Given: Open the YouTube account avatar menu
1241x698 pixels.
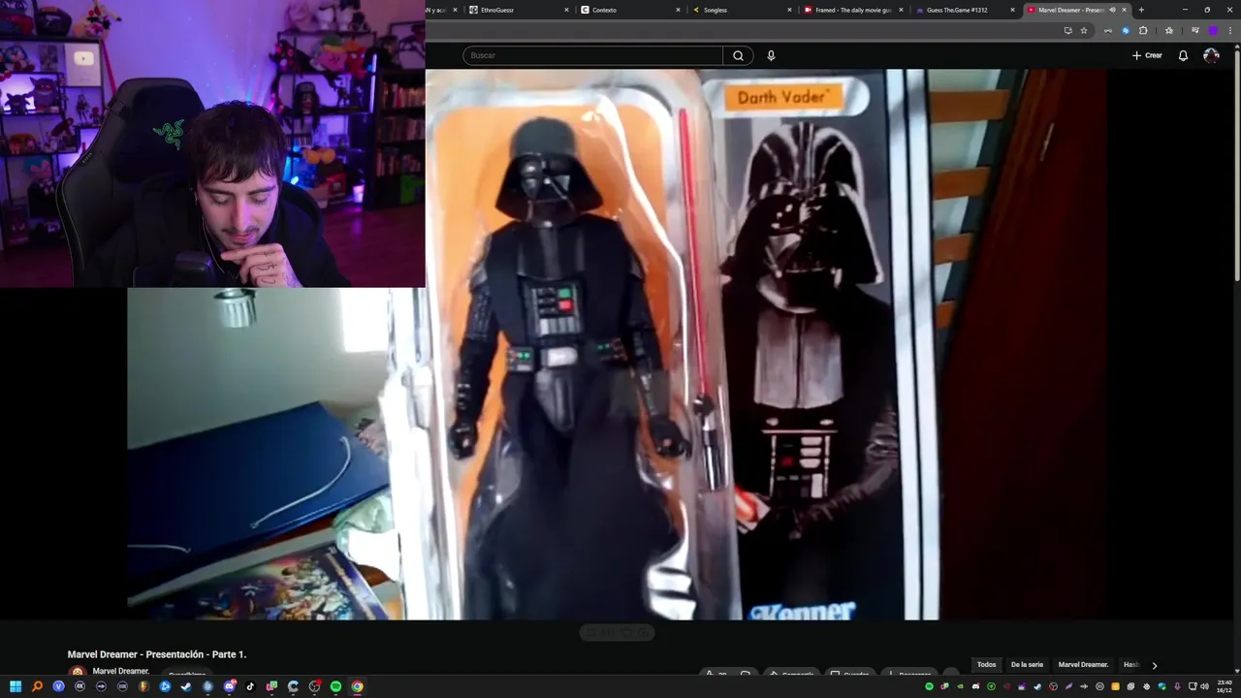Looking at the screenshot, I should (1211, 55).
